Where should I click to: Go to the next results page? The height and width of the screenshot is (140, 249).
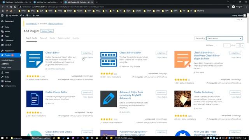click(238, 45)
